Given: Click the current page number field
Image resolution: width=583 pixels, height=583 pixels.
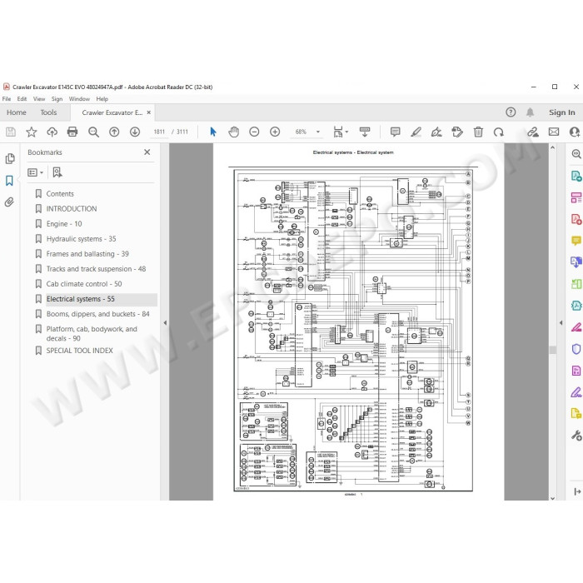Looking at the screenshot, I should 159,132.
